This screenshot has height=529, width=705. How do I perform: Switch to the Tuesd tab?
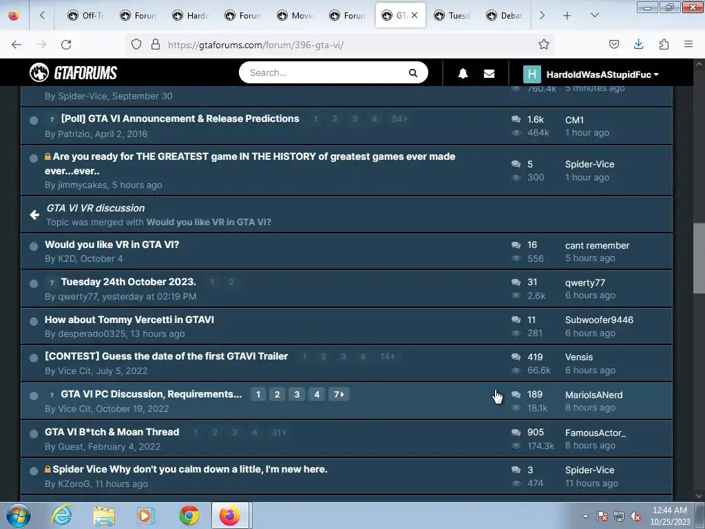452,16
